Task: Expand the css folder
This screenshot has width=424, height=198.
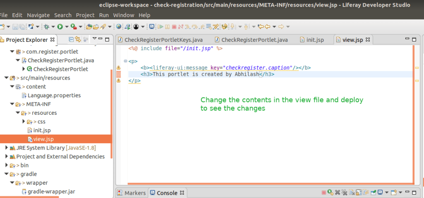Action: (x=24, y=122)
